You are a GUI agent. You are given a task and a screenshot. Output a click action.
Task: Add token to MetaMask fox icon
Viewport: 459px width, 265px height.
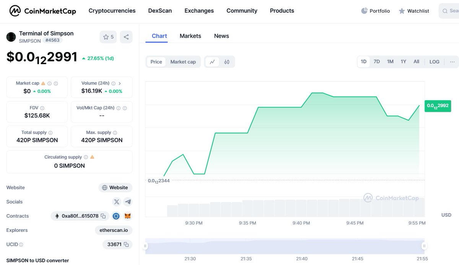point(128,216)
